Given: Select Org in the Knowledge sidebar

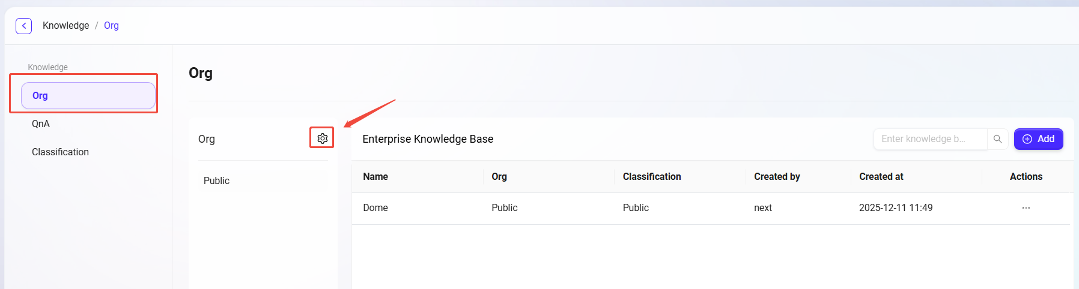Looking at the screenshot, I should point(88,96).
